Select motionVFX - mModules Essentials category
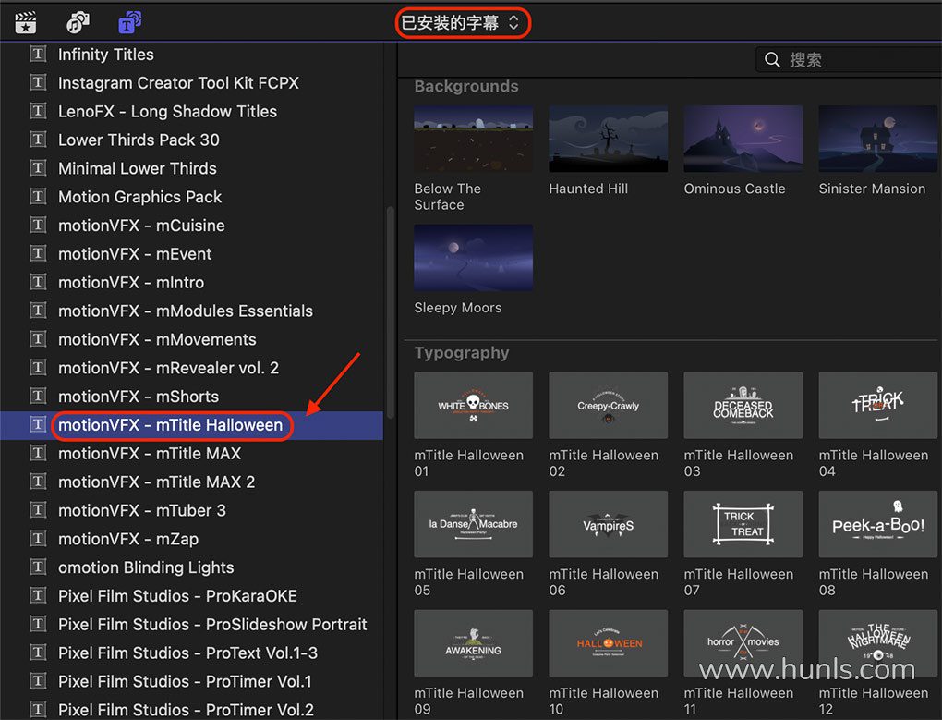The image size is (942, 720). tap(186, 311)
